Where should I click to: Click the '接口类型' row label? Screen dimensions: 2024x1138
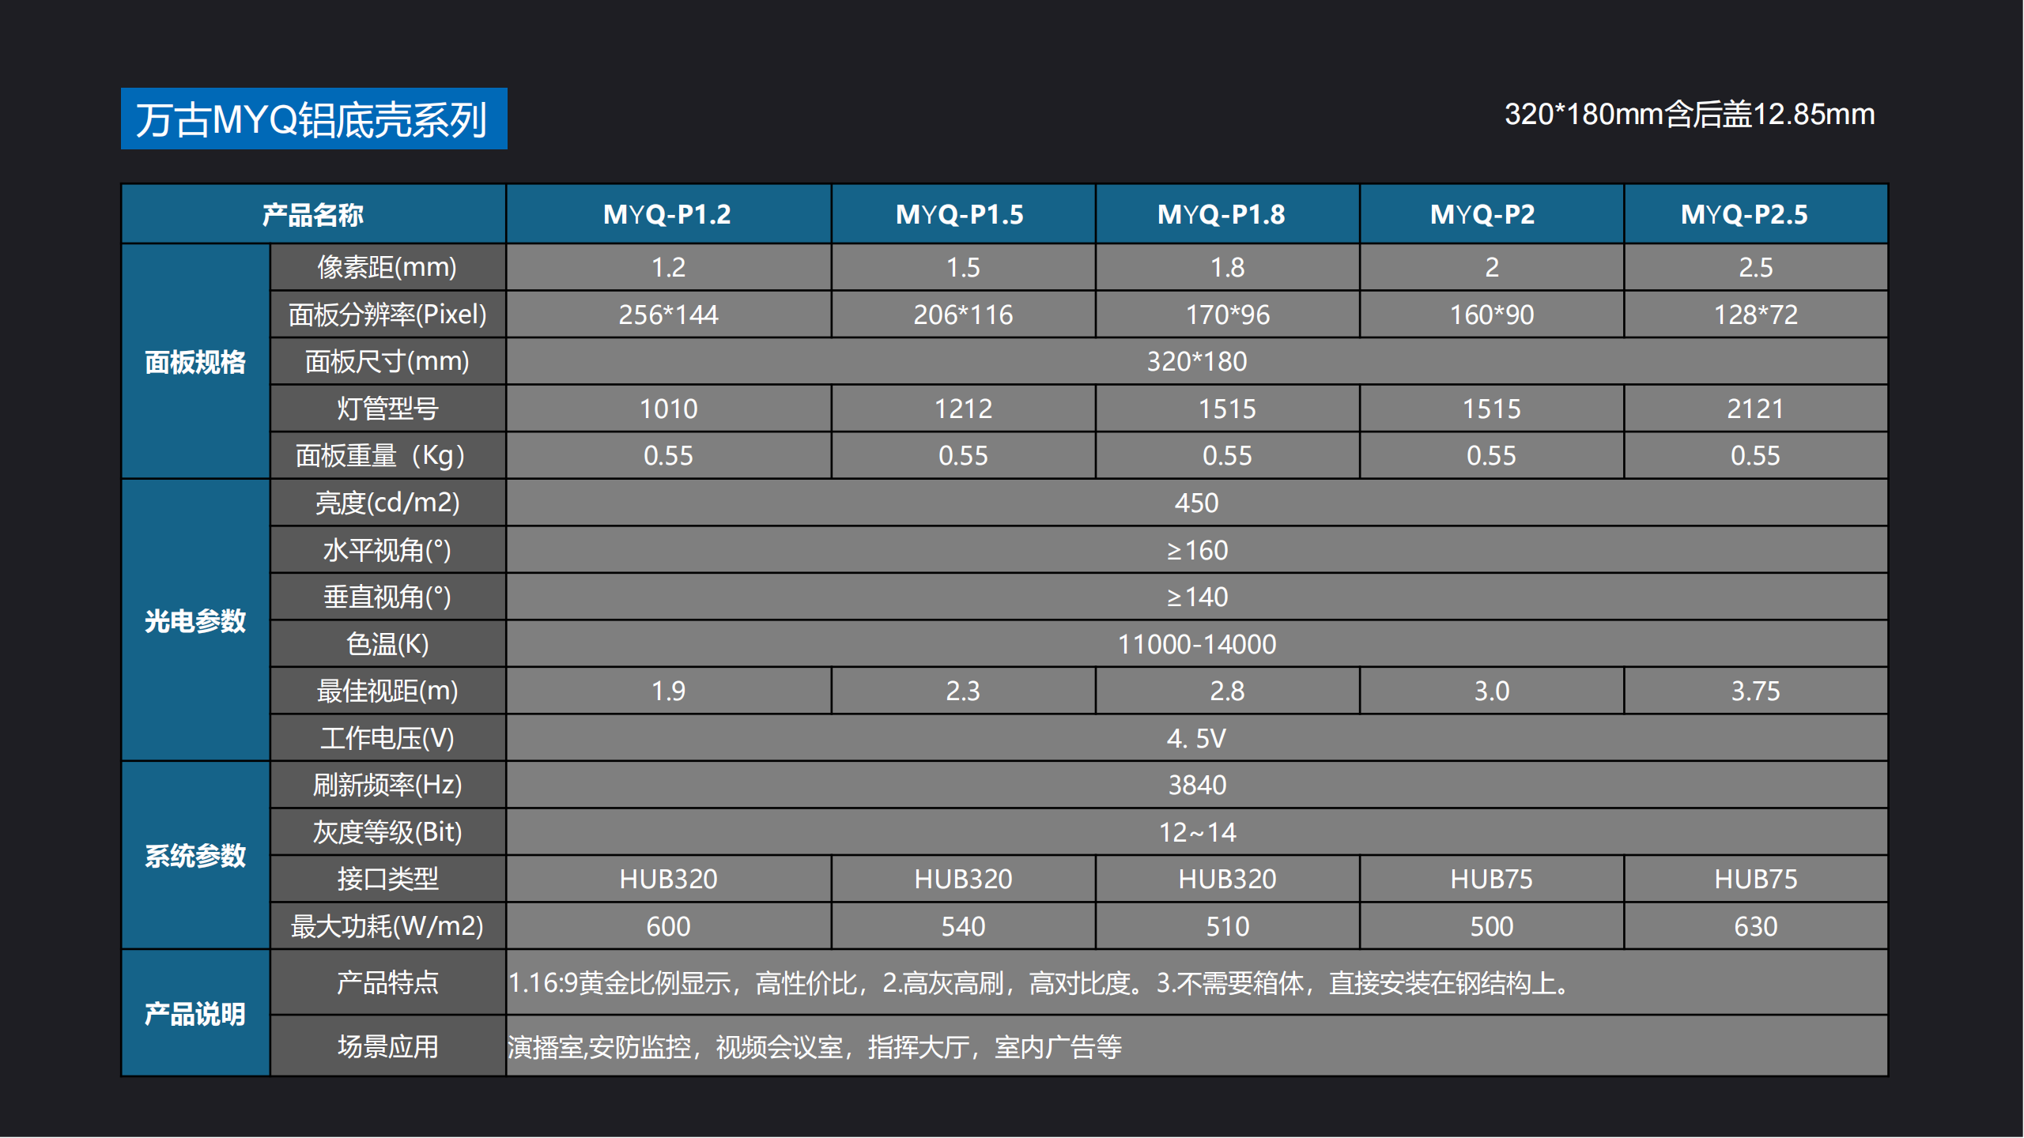(387, 879)
